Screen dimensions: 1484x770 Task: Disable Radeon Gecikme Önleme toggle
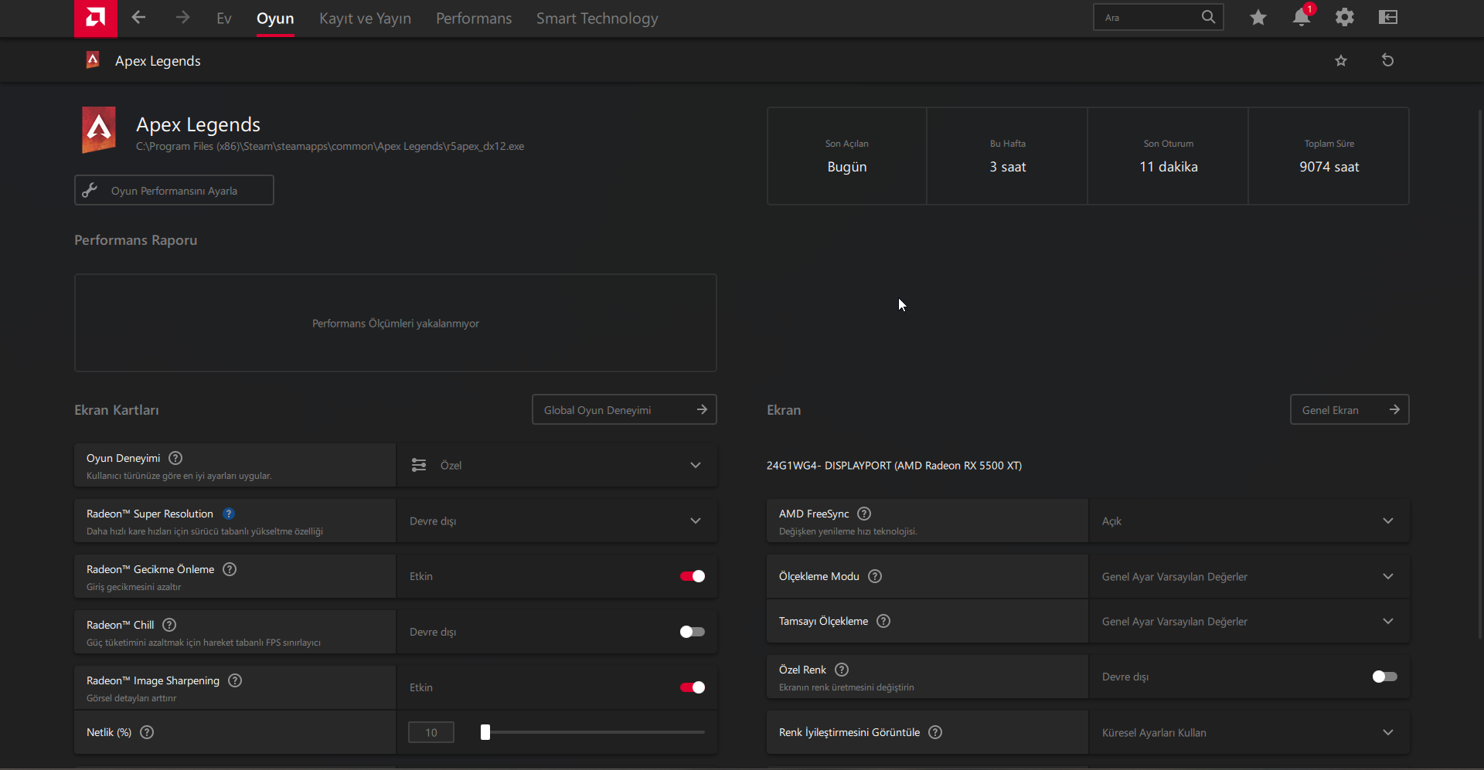(x=692, y=576)
